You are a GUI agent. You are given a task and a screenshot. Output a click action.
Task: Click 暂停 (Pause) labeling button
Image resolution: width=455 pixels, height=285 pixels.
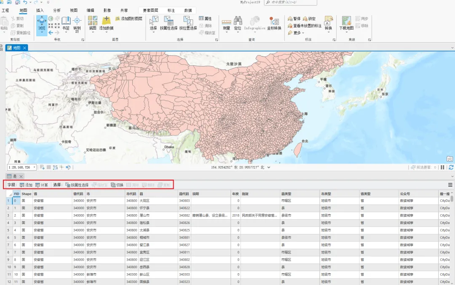[294, 19]
